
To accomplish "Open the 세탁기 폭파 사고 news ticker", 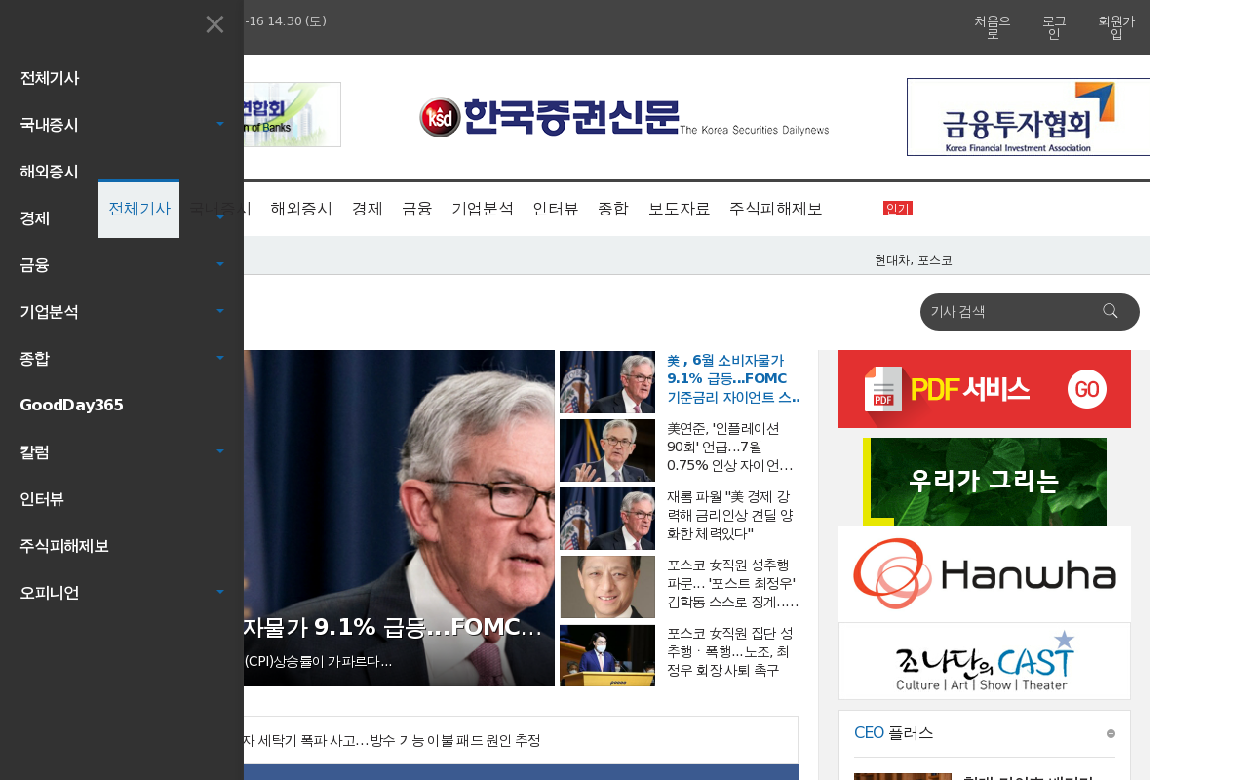I will (x=392, y=740).
